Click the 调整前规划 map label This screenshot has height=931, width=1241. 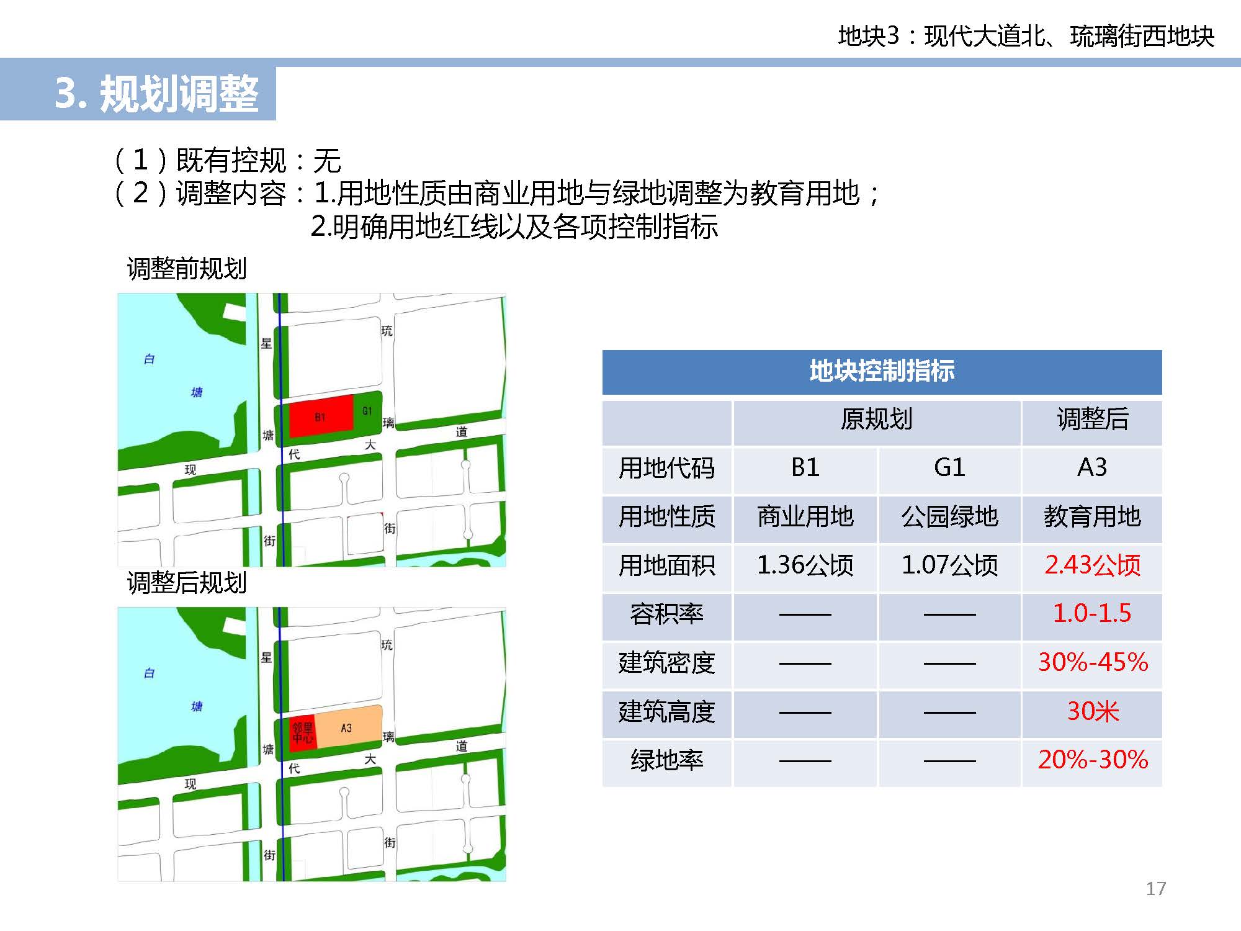[187, 269]
